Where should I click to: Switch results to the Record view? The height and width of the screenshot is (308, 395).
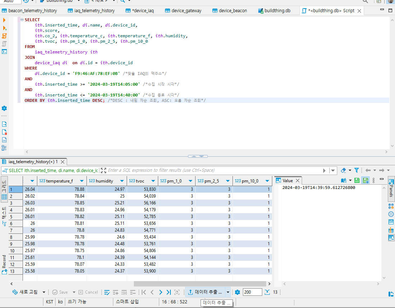[4, 265]
